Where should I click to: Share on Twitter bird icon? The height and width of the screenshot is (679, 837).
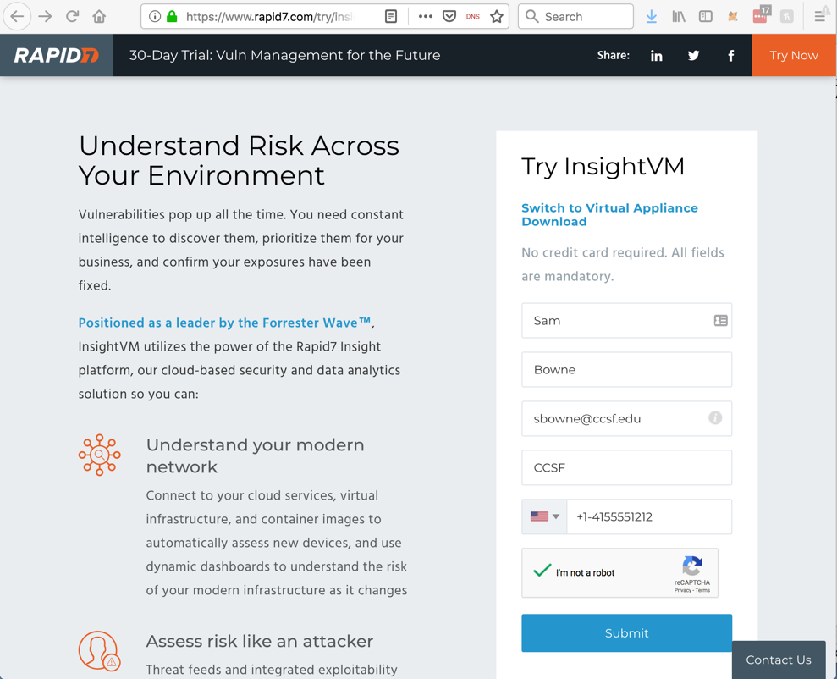pyautogui.click(x=693, y=56)
